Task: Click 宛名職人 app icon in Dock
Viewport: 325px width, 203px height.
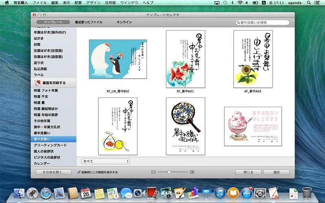Action: pyautogui.click(x=273, y=193)
